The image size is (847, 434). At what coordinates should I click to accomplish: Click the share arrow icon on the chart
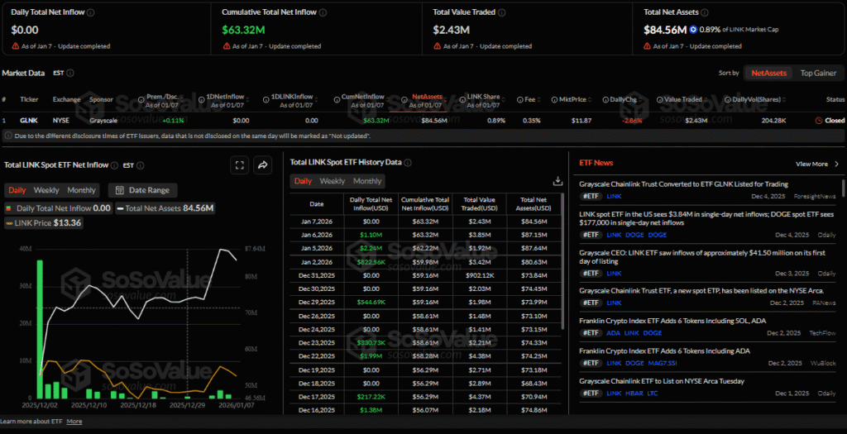pos(262,165)
